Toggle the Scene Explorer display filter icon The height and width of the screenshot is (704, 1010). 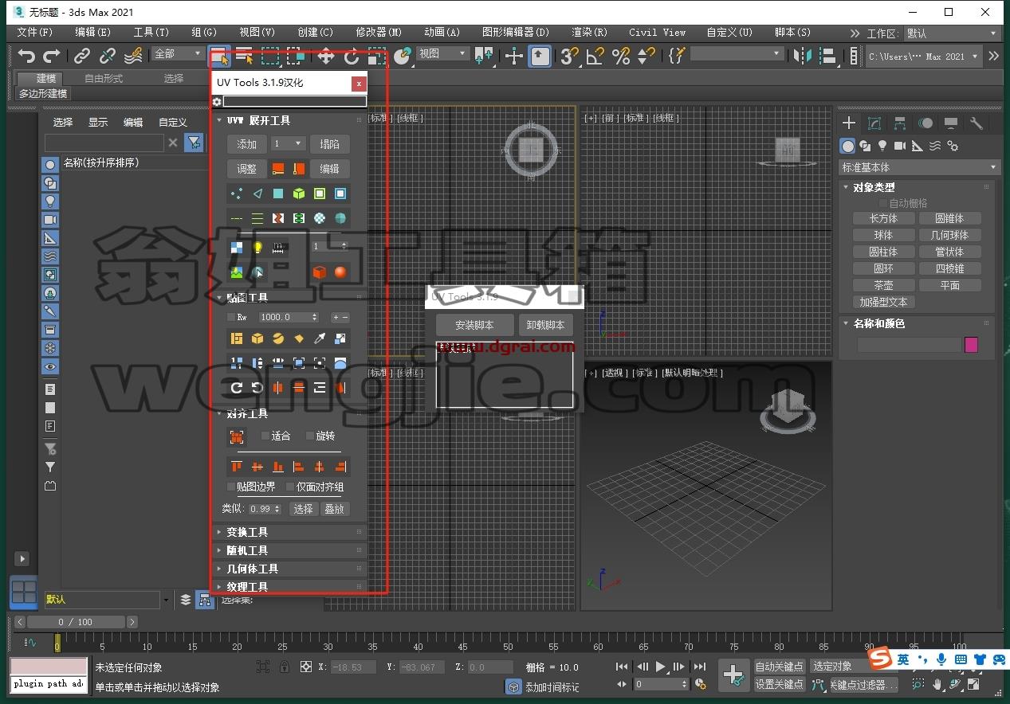[194, 143]
